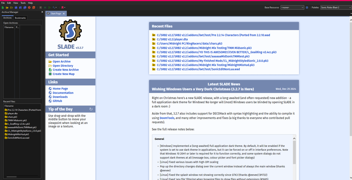
Task: Click the Start Page vertical scrollbar
Action: click(351, 78)
